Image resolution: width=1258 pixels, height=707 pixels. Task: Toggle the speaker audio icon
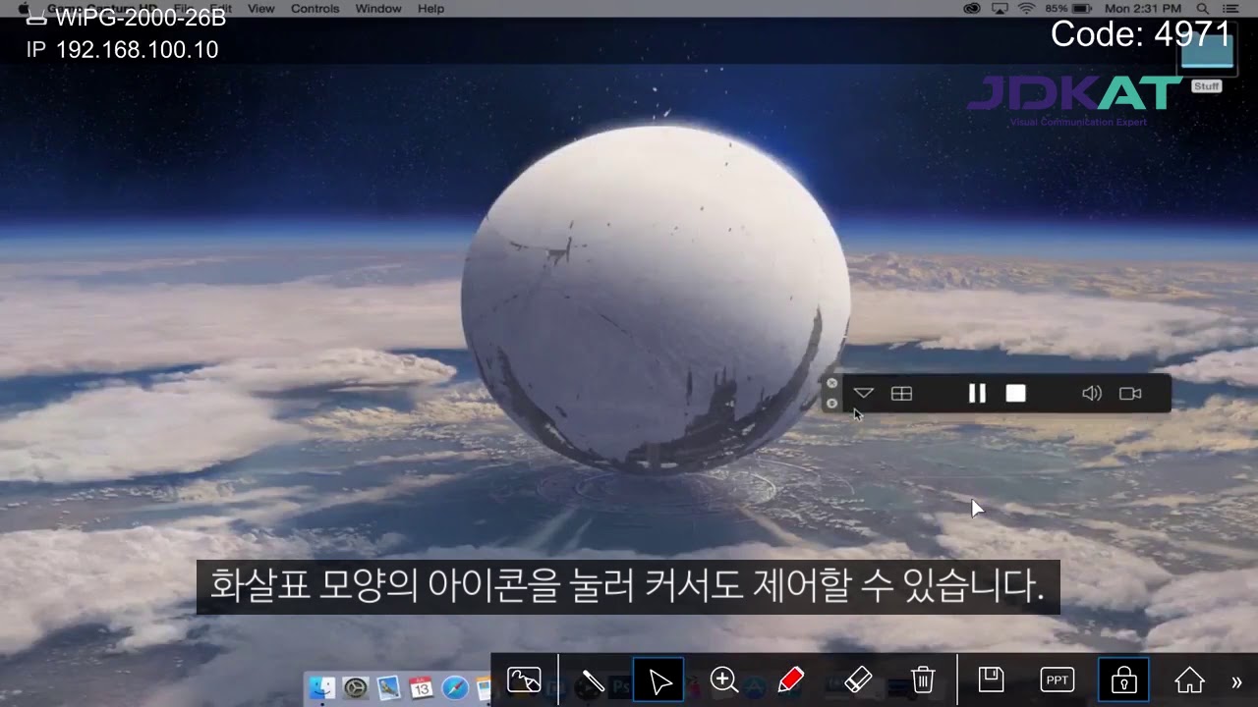pos(1091,394)
